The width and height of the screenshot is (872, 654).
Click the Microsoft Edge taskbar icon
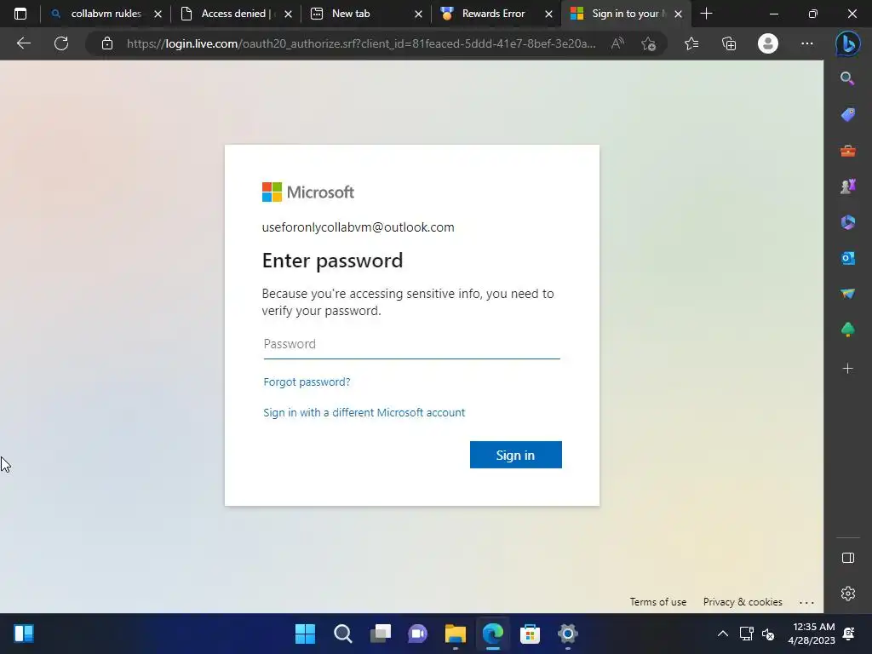[493, 634]
